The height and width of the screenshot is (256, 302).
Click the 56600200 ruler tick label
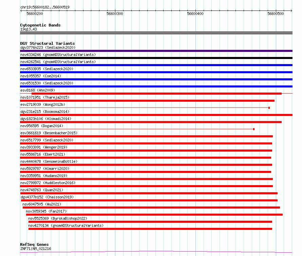35,14
